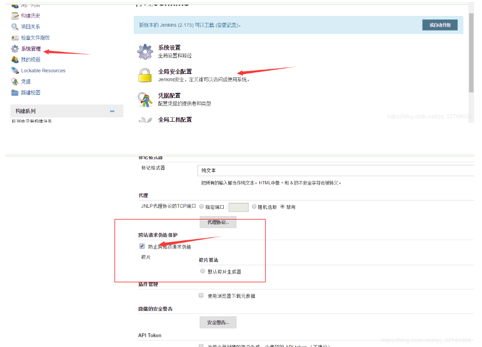Click the fixed port number input field
Screen dimensions: 482x347
click(238, 207)
